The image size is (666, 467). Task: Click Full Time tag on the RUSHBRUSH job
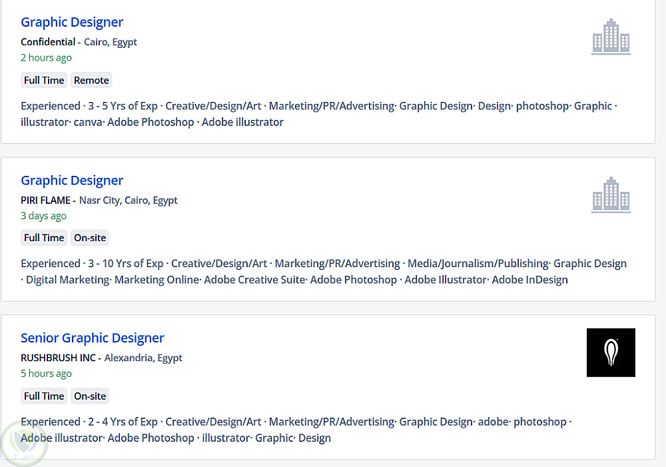pyautogui.click(x=44, y=396)
